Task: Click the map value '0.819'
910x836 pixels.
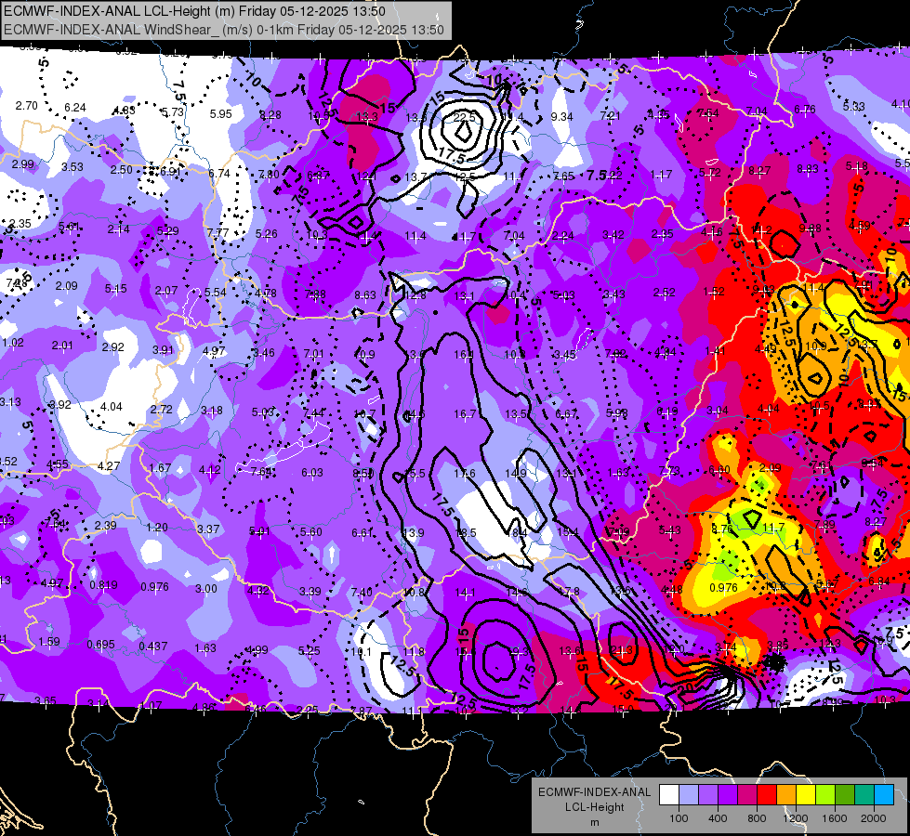Action: tap(104, 585)
